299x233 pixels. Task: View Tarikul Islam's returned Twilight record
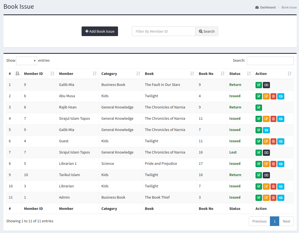(x=266, y=175)
